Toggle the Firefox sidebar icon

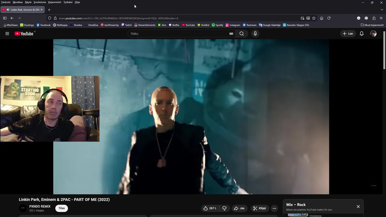point(5,18)
